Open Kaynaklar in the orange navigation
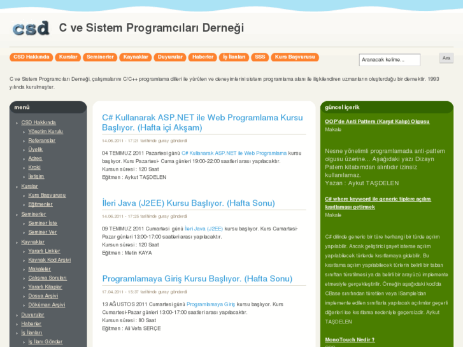 coord(136,57)
